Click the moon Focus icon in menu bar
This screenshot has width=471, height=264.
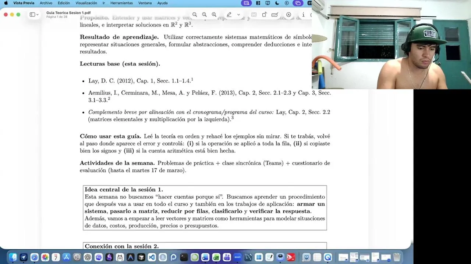(277, 3)
